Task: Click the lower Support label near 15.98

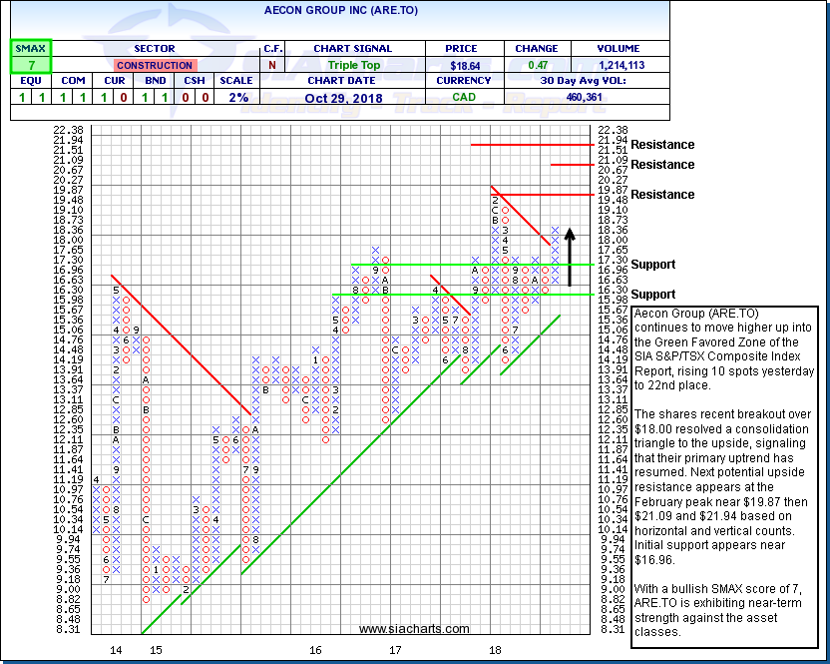Action: point(654,295)
